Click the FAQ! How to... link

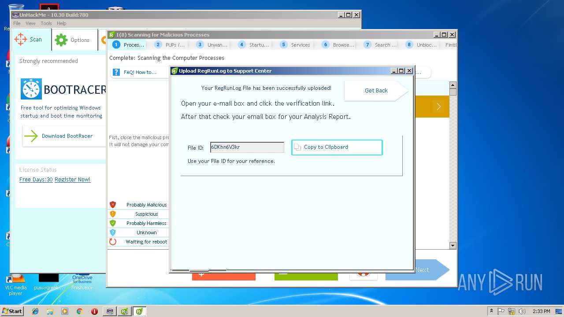point(140,72)
